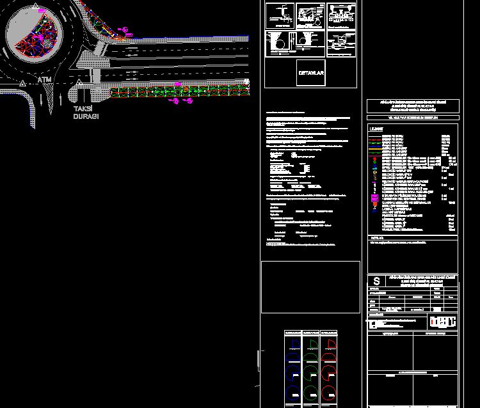This screenshot has width=480, height=408.
Task: Select the ATM text label
Action: [44, 80]
